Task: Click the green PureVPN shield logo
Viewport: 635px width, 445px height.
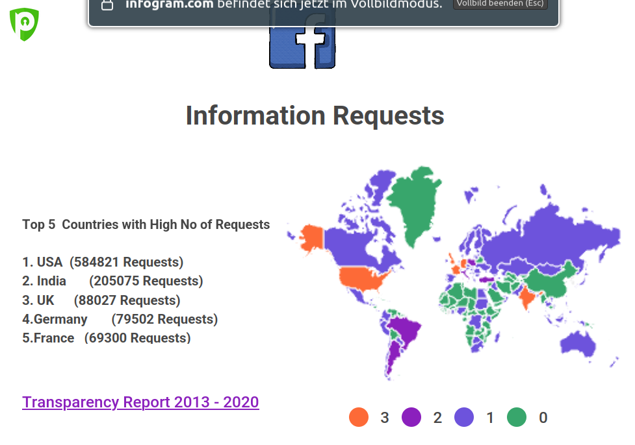Action: 24,24
